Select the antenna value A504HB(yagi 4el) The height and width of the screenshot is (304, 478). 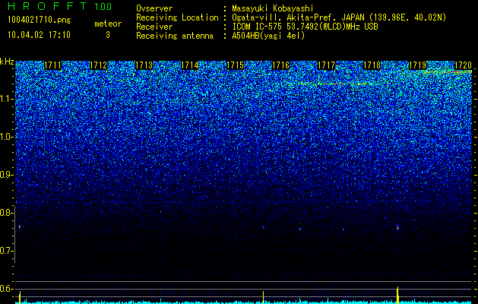click(268, 36)
